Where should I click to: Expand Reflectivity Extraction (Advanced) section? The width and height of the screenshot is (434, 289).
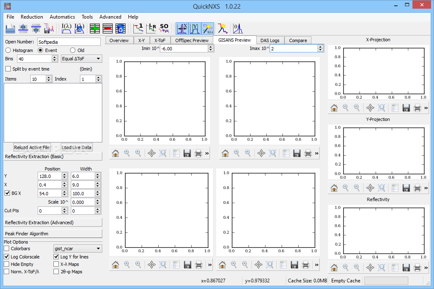(x=53, y=223)
